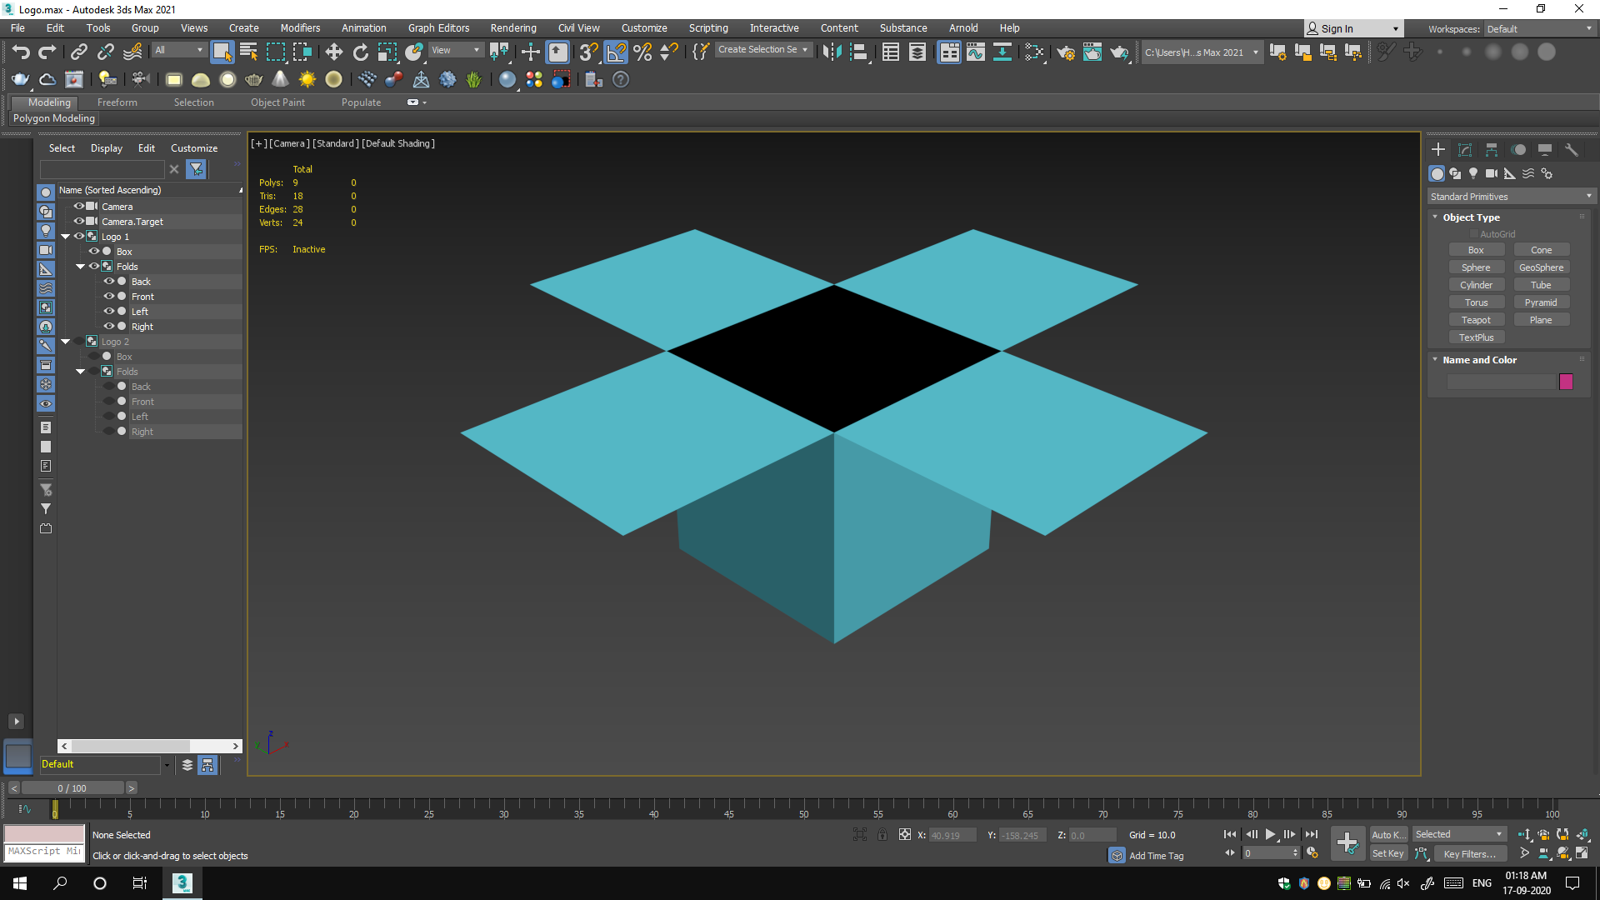1600x900 pixels.
Task: Open the Create panel plus tab
Action: click(1437, 150)
